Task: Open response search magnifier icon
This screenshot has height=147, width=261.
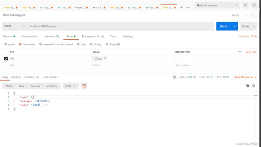Action: pyautogui.click(x=253, y=86)
